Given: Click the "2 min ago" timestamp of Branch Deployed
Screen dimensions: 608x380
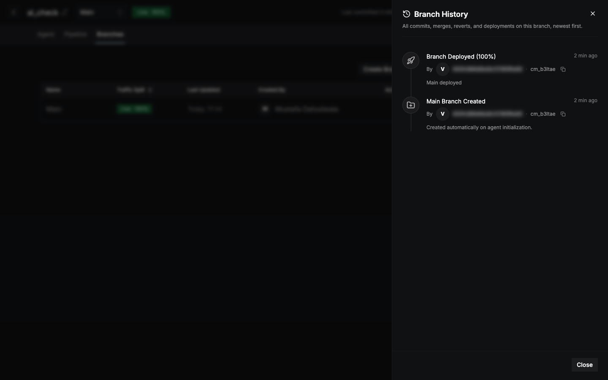Looking at the screenshot, I should (x=586, y=56).
